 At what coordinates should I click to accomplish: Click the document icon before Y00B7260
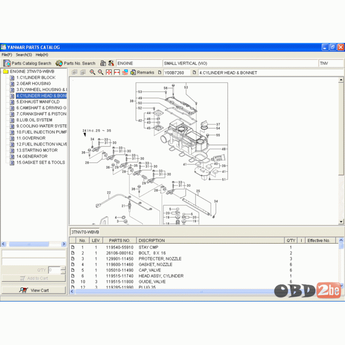coord(160,72)
